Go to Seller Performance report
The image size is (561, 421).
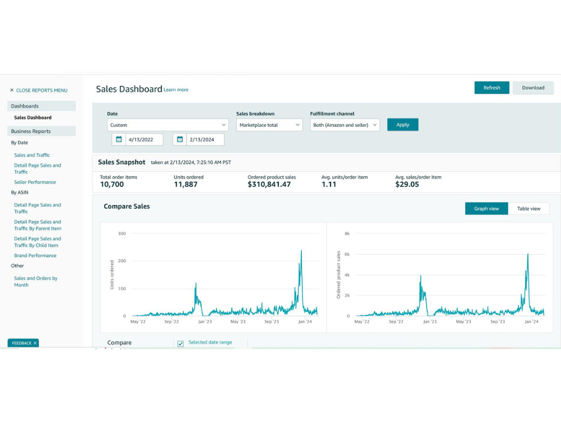35,182
